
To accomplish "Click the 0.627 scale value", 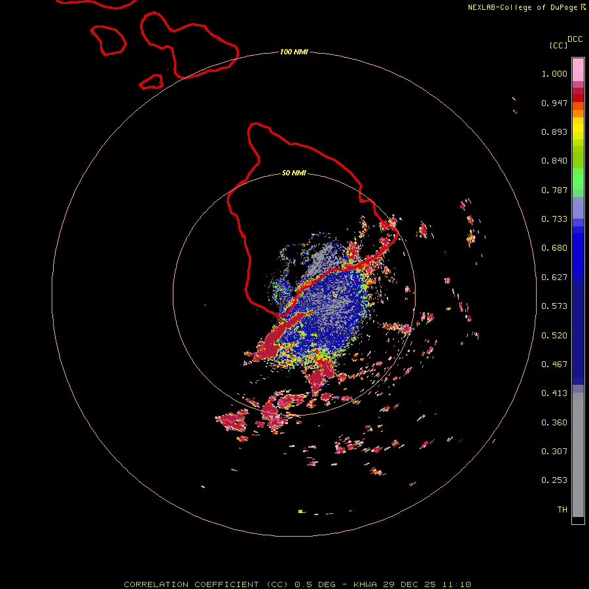I will tap(554, 277).
